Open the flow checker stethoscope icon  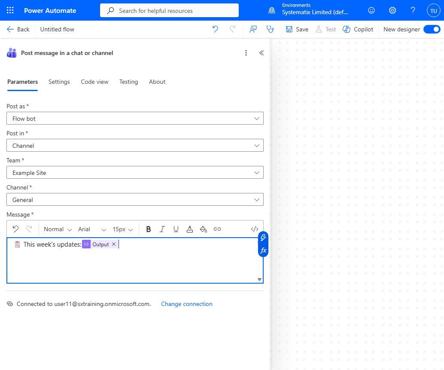[270, 29]
